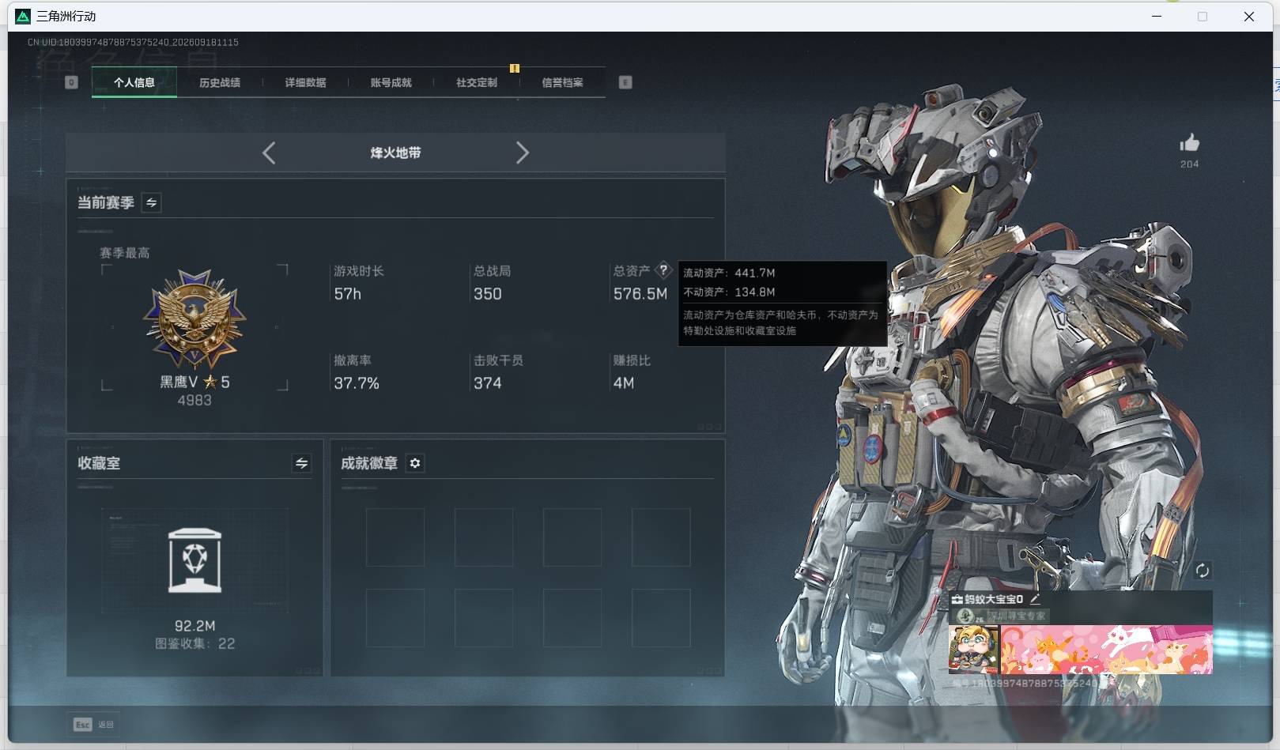Switch to next game mode with right arrow

[522, 153]
